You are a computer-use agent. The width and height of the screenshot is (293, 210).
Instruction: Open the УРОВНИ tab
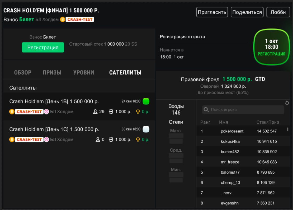pyautogui.click(x=84, y=73)
